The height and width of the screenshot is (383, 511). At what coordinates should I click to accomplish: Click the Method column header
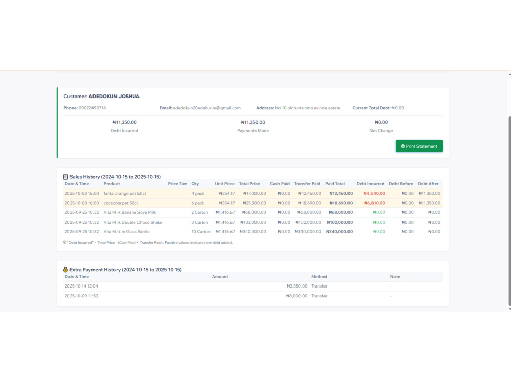(319, 276)
